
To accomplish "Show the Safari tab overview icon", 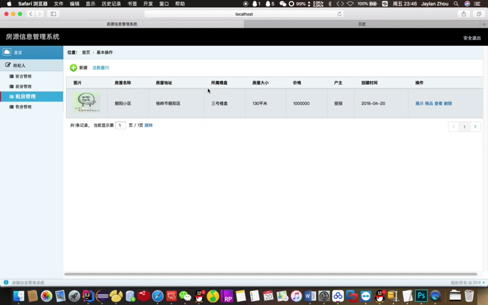I will click(478, 14).
